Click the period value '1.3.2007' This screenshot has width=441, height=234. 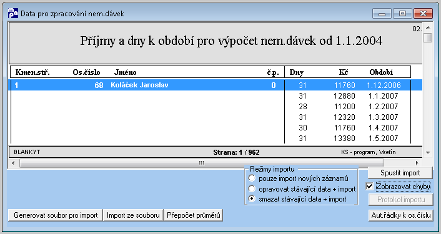pyautogui.click(x=384, y=117)
